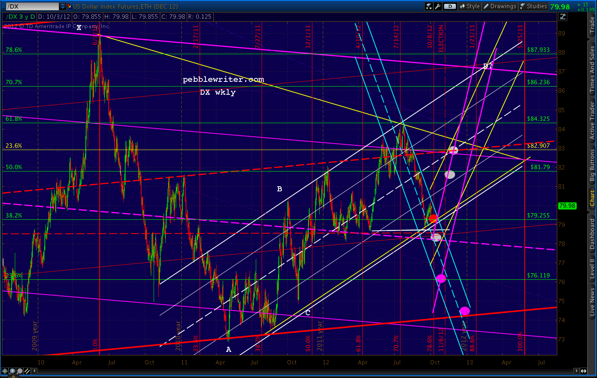Image resolution: width=597 pixels, height=378 pixels.
Task: Click the '$87.933' Fibonacci level label
Action: click(x=538, y=50)
